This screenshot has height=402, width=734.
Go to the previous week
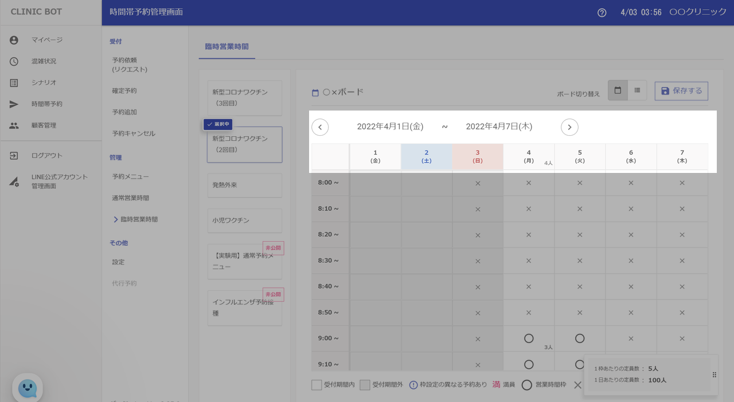pyautogui.click(x=320, y=127)
